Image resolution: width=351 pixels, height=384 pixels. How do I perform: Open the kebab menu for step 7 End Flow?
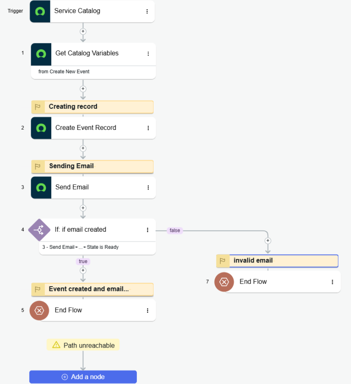(332, 282)
